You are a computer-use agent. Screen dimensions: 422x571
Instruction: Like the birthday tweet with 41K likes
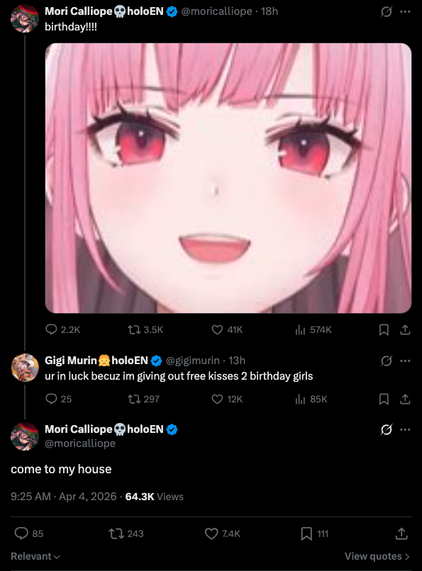tap(227, 329)
